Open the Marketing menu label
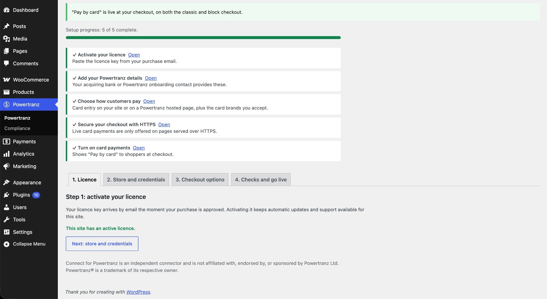Image resolution: width=547 pixels, height=299 pixels. tap(25, 166)
